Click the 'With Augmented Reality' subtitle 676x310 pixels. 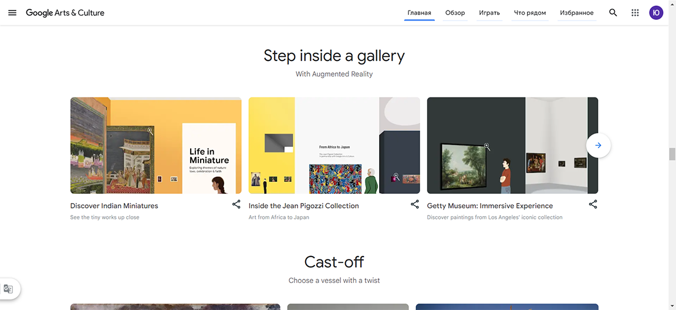click(x=334, y=74)
